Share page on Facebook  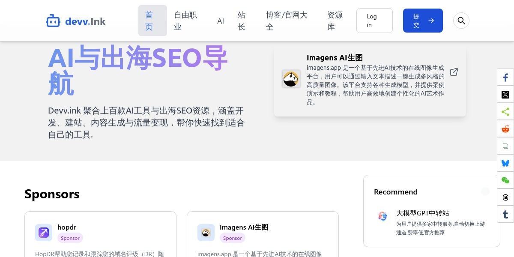(x=505, y=78)
